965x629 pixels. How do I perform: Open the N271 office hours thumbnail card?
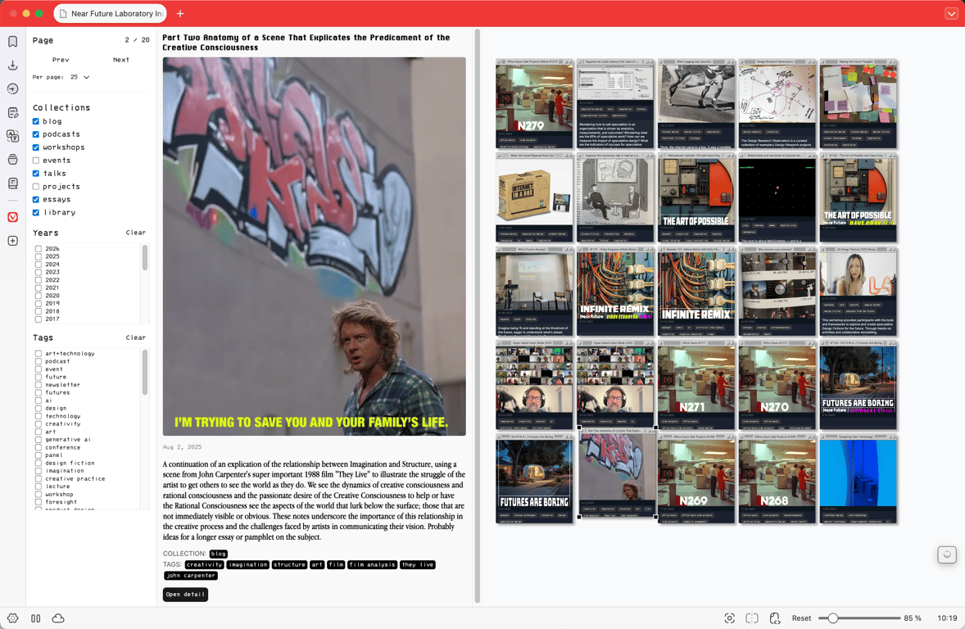point(696,385)
